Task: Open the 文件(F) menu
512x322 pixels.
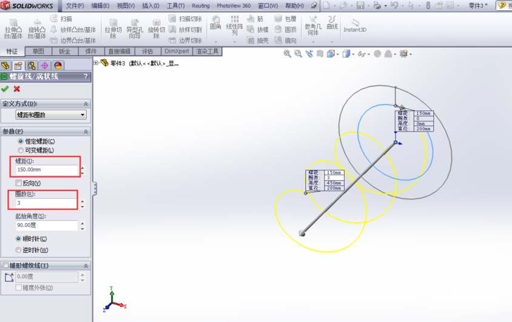Action: pos(75,5)
